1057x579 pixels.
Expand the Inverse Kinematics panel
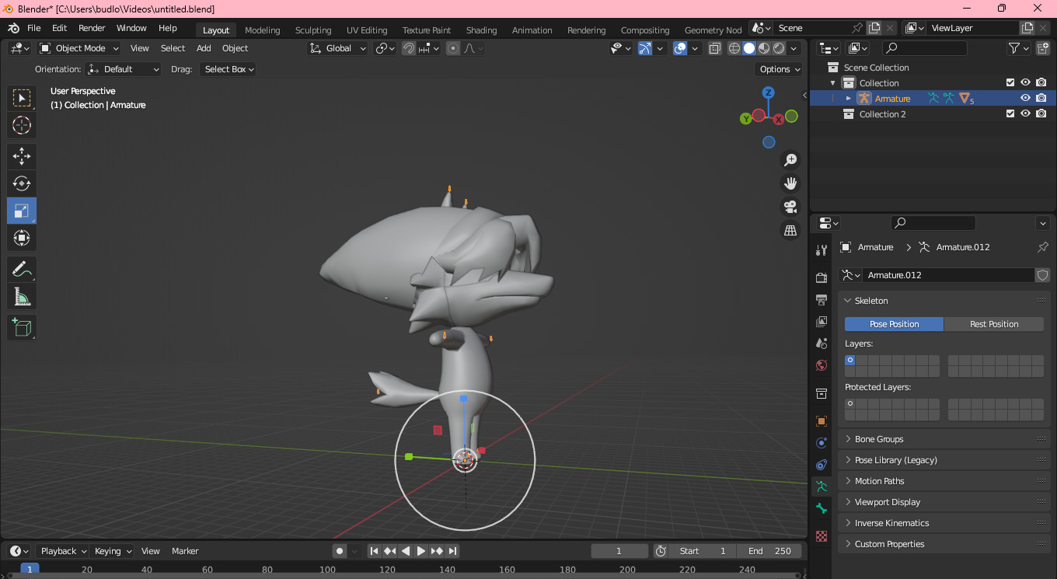click(x=891, y=523)
